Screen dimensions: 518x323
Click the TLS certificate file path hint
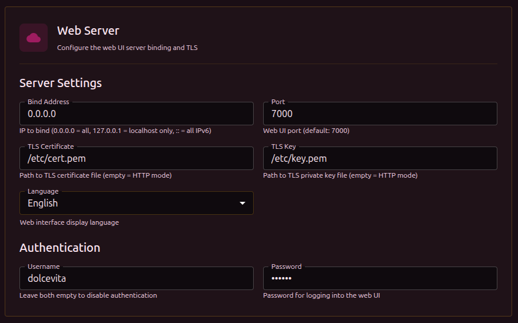point(95,175)
